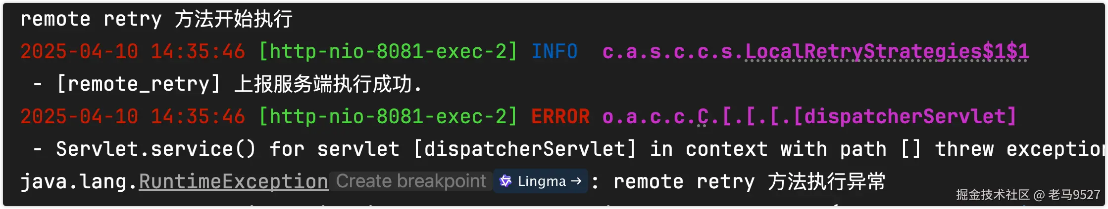This screenshot has height=209, width=1108.
Task: Click the green thread name on INFO line
Action: click(388, 52)
